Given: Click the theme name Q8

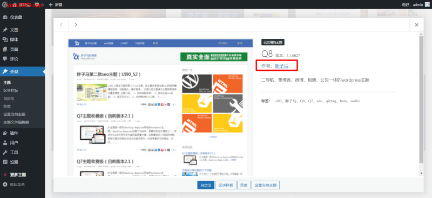Looking at the screenshot, I should (x=267, y=54).
